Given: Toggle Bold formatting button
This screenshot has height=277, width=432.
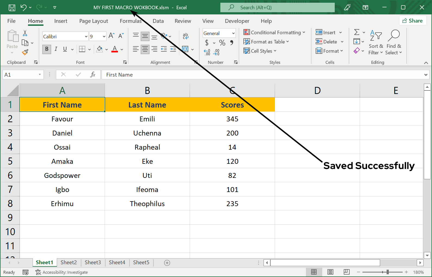Looking at the screenshot, I should [x=47, y=49].
